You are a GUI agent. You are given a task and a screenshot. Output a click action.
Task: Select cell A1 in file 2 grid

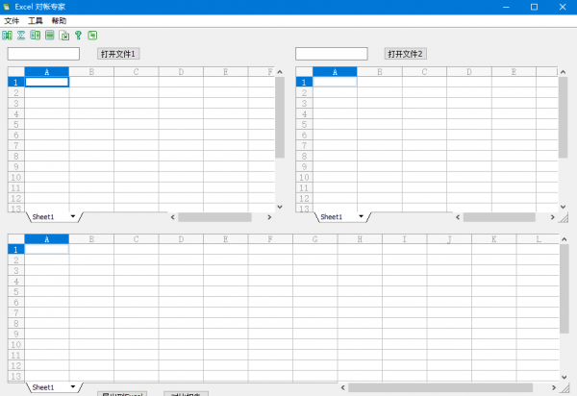click(x=335, y=82)
